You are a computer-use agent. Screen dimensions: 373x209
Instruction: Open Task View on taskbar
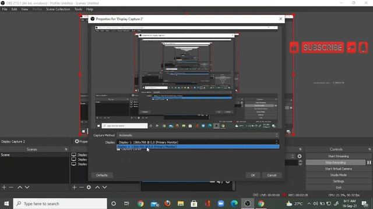(x=126, y=204)
